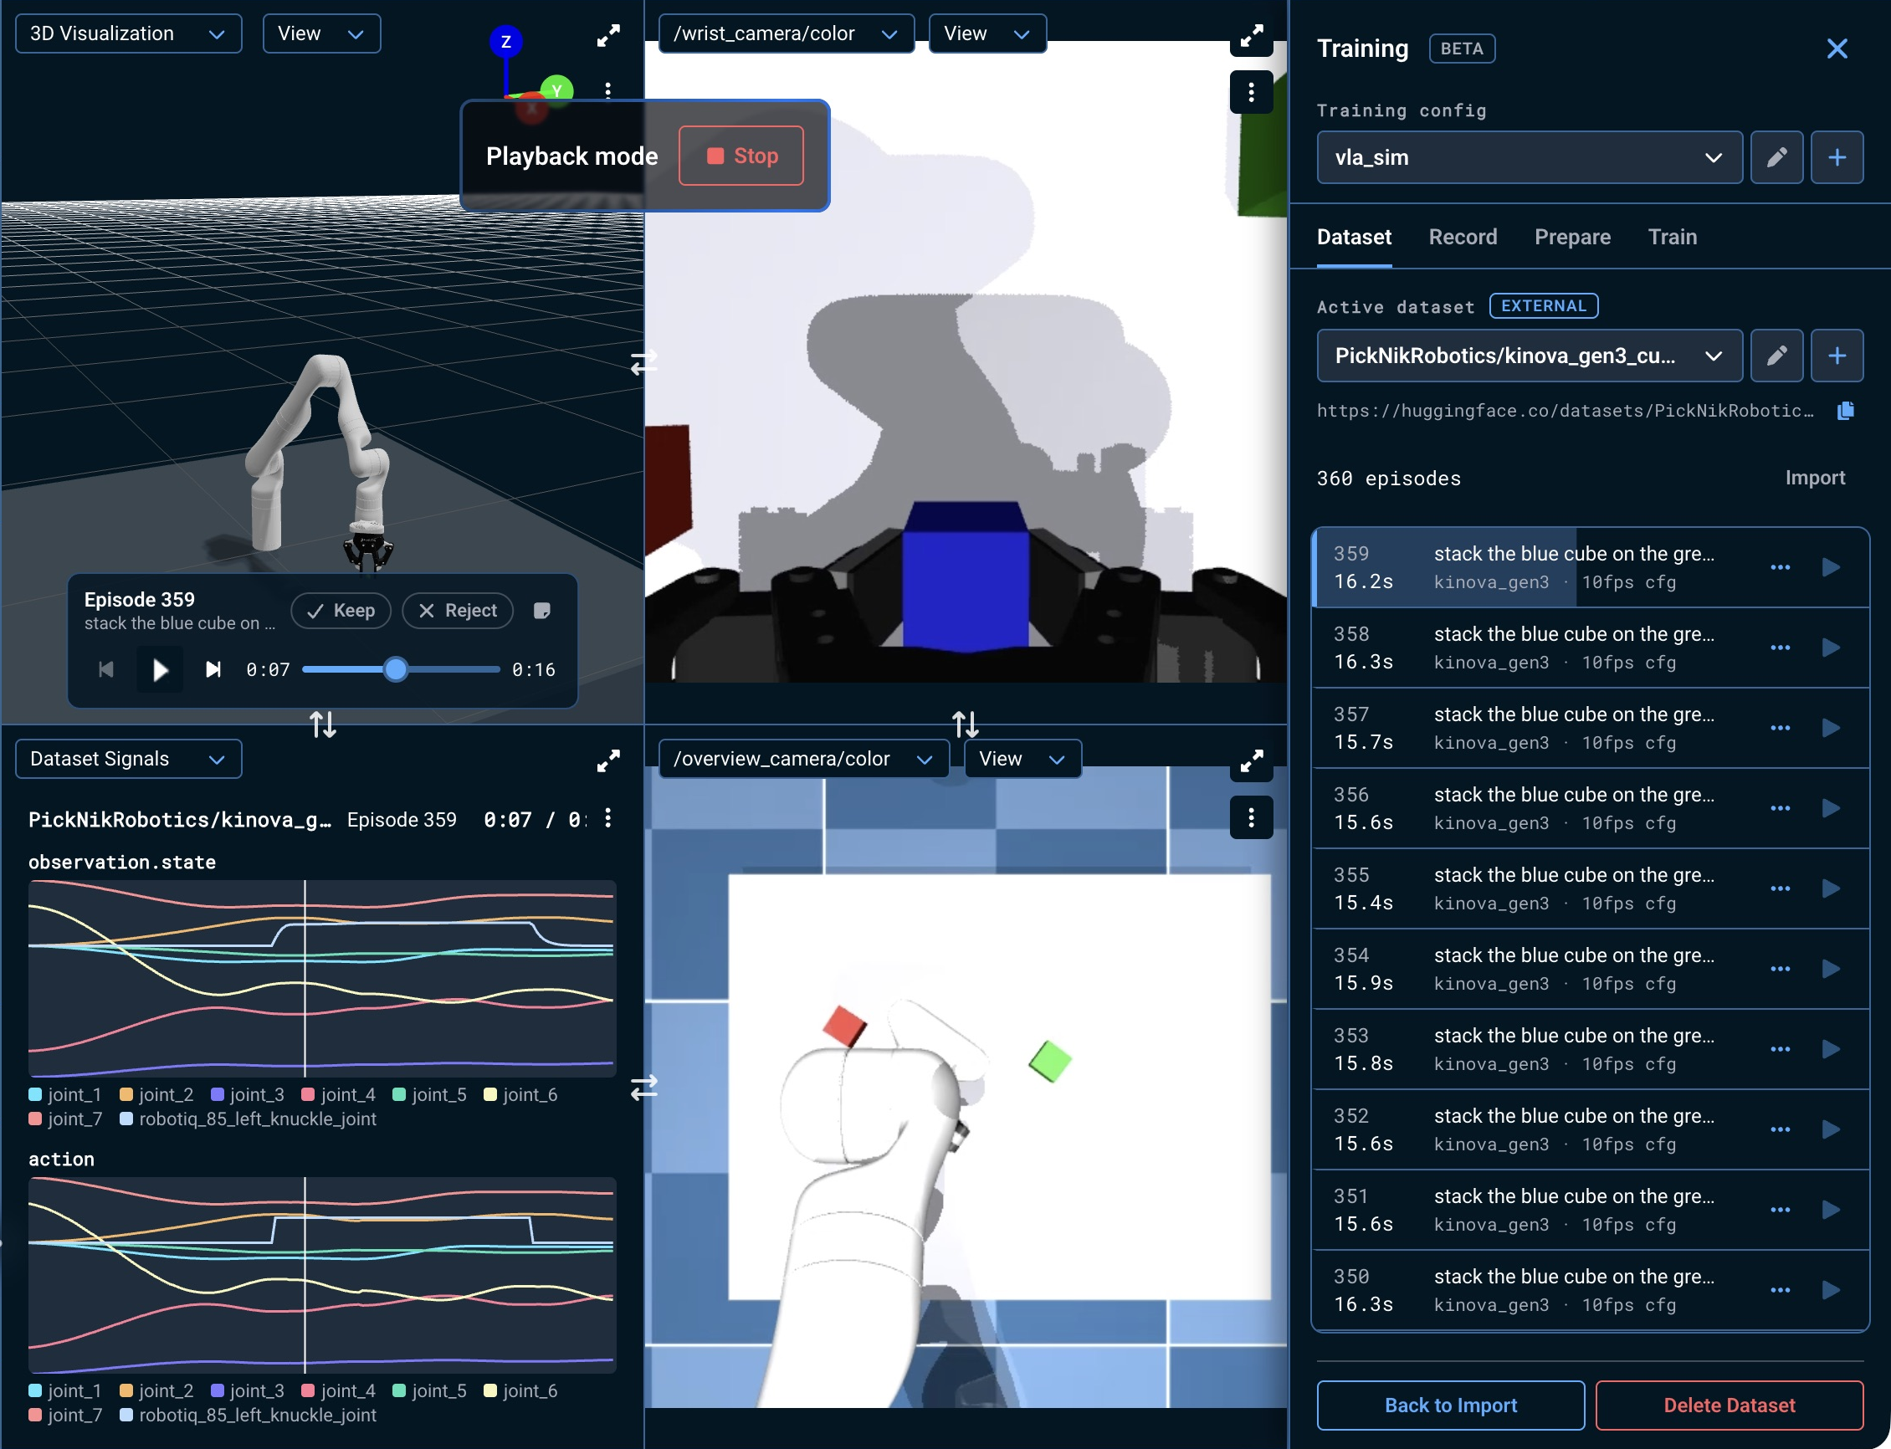Screen dimensions: 1891x1449
Task: Open the PickNikRobotics active dataset dropdown
Action: [x=1529, y=356]
